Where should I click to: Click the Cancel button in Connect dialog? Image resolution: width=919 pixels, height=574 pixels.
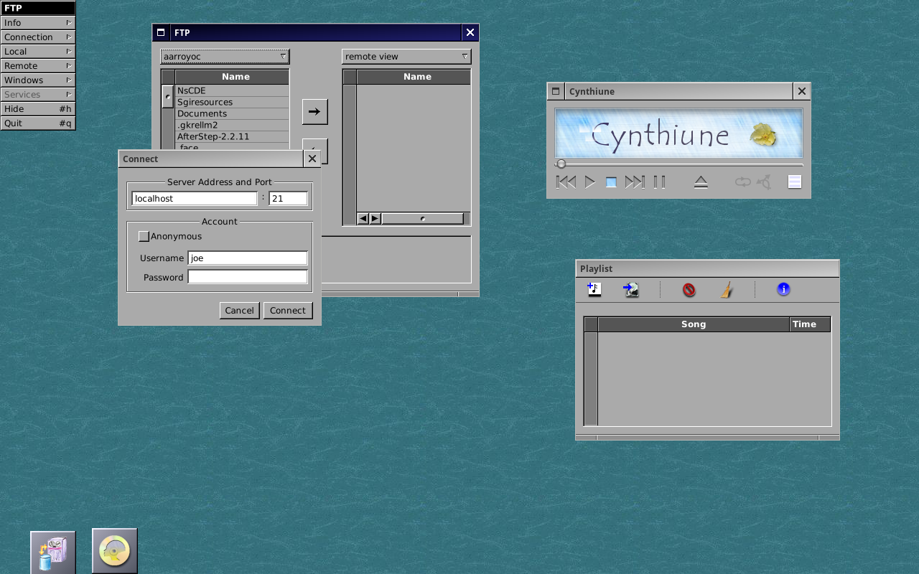[x=239, y=311]
